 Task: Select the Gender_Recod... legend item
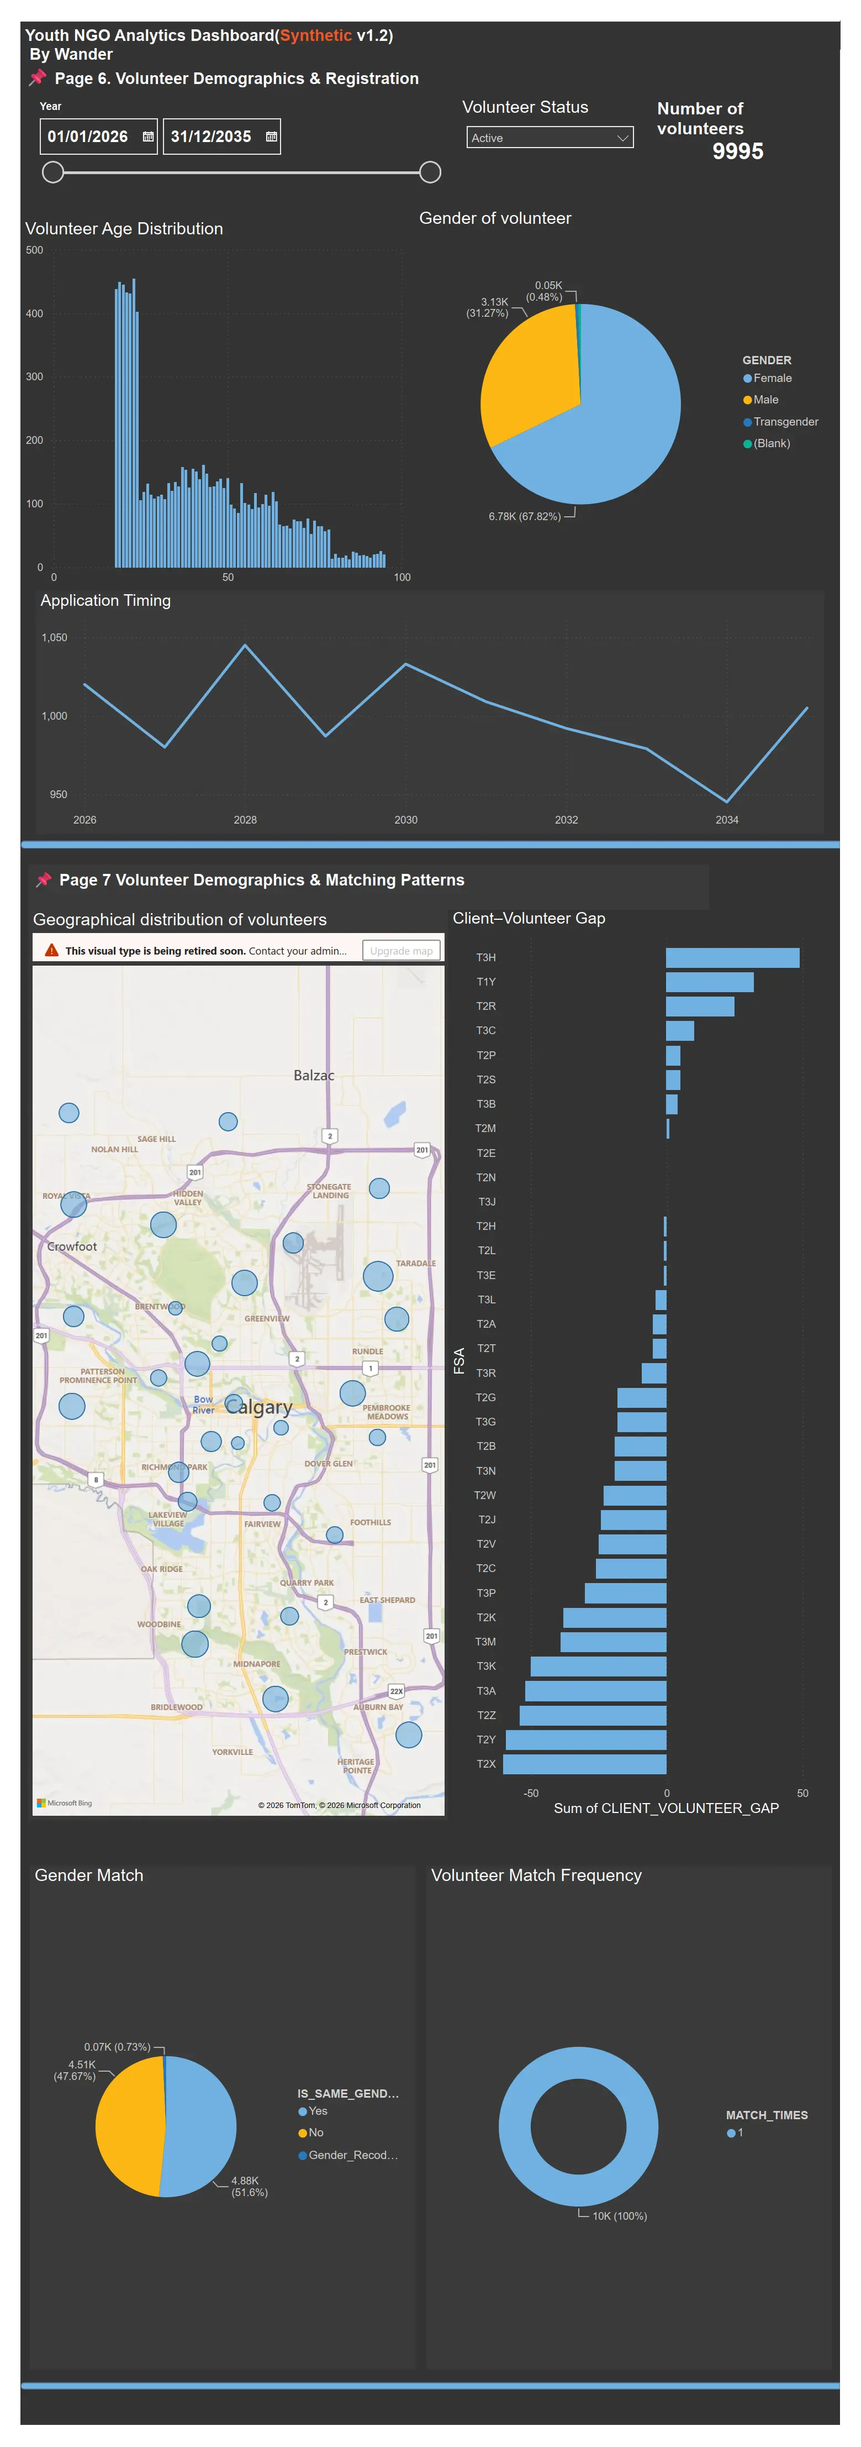click(348, 2155)
